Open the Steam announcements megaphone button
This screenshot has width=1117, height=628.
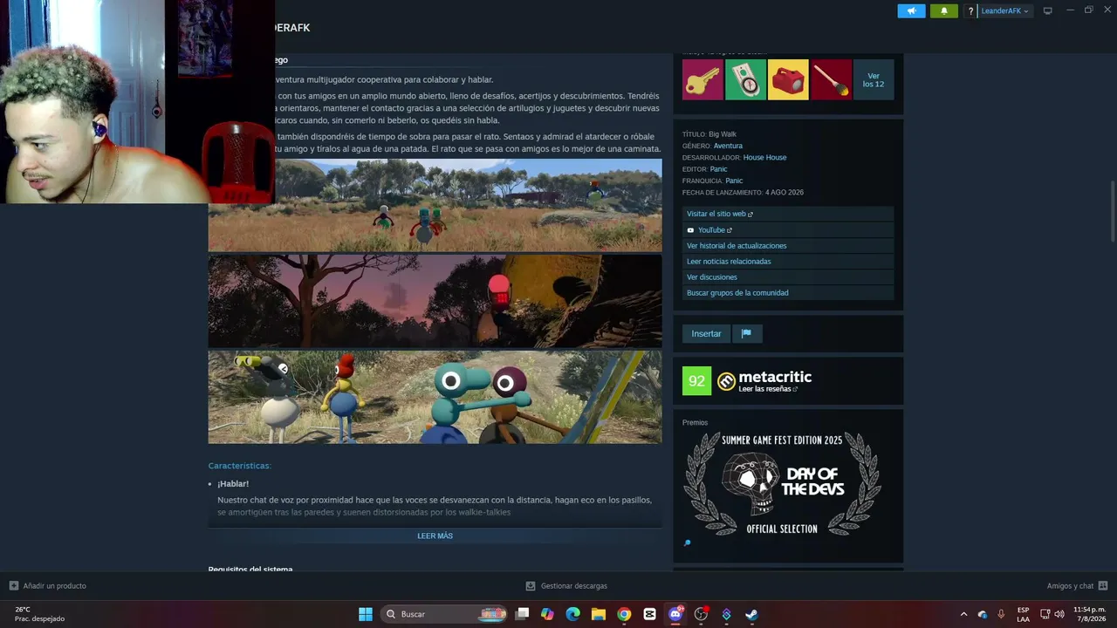point(911,11)
